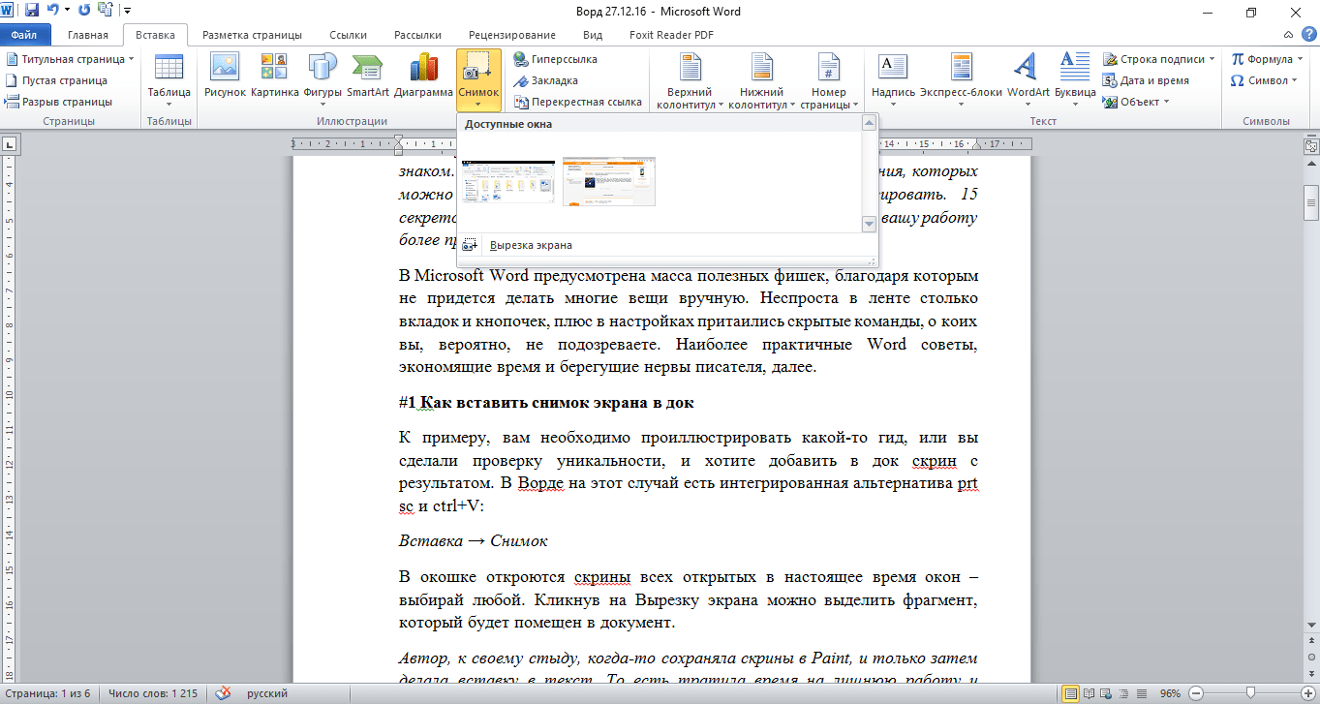This screenshot has width=1320, height=704.
Task: Switch to Full Screen Reading view
Action: point(1090,693)
